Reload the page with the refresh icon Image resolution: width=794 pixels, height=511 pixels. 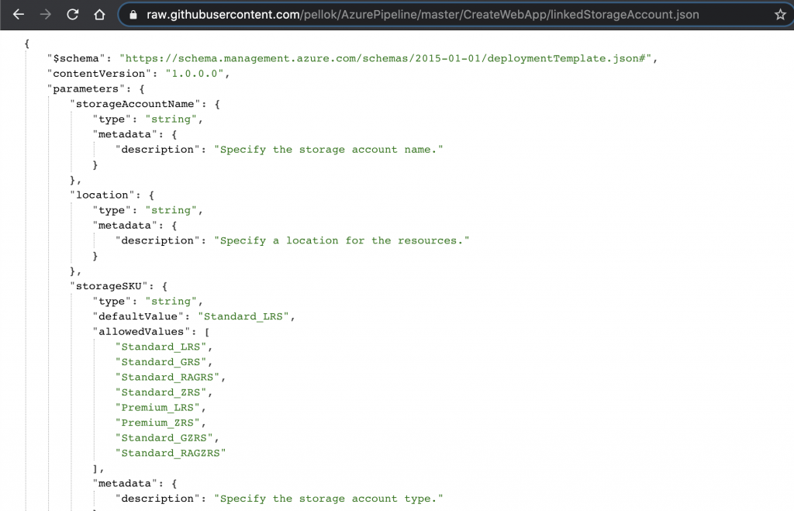(x=72, y=15)
